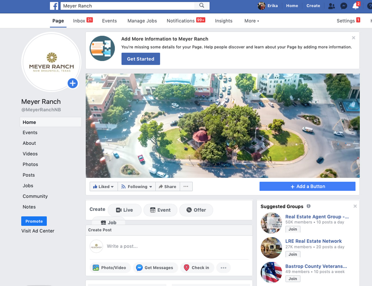This screenshot has width=372, height=286.
Task: Expand the Following dropdown
Action: (x=137, y=186)
